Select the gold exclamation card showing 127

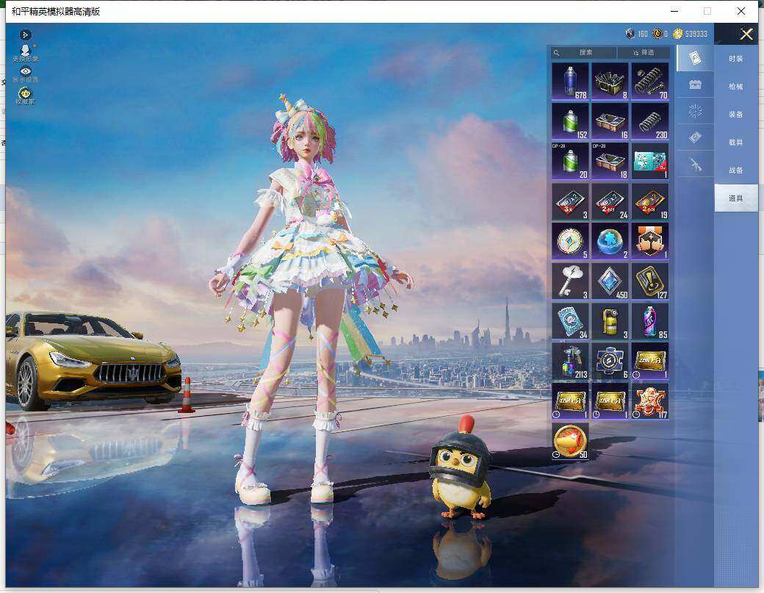650,281
